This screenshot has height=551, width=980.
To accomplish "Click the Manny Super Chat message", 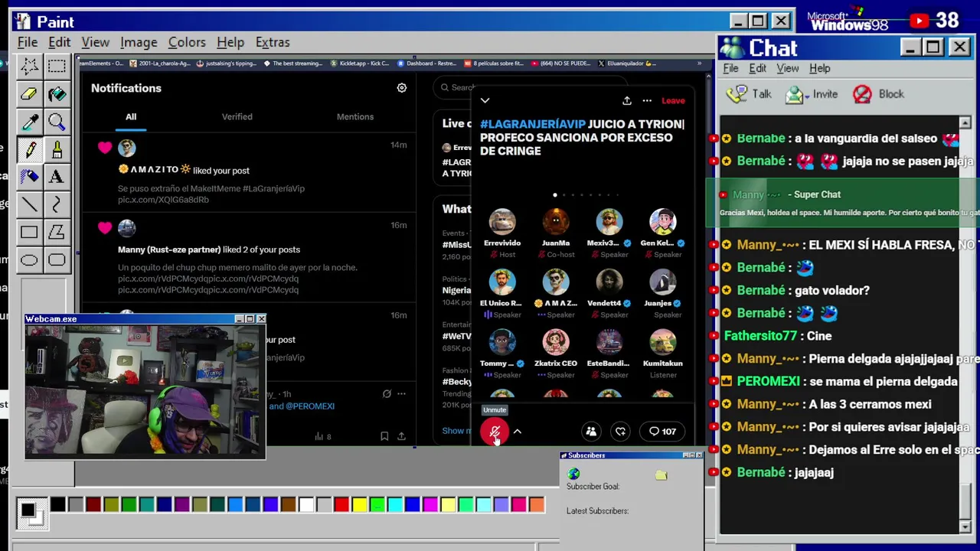I will (x=842, y=204).
